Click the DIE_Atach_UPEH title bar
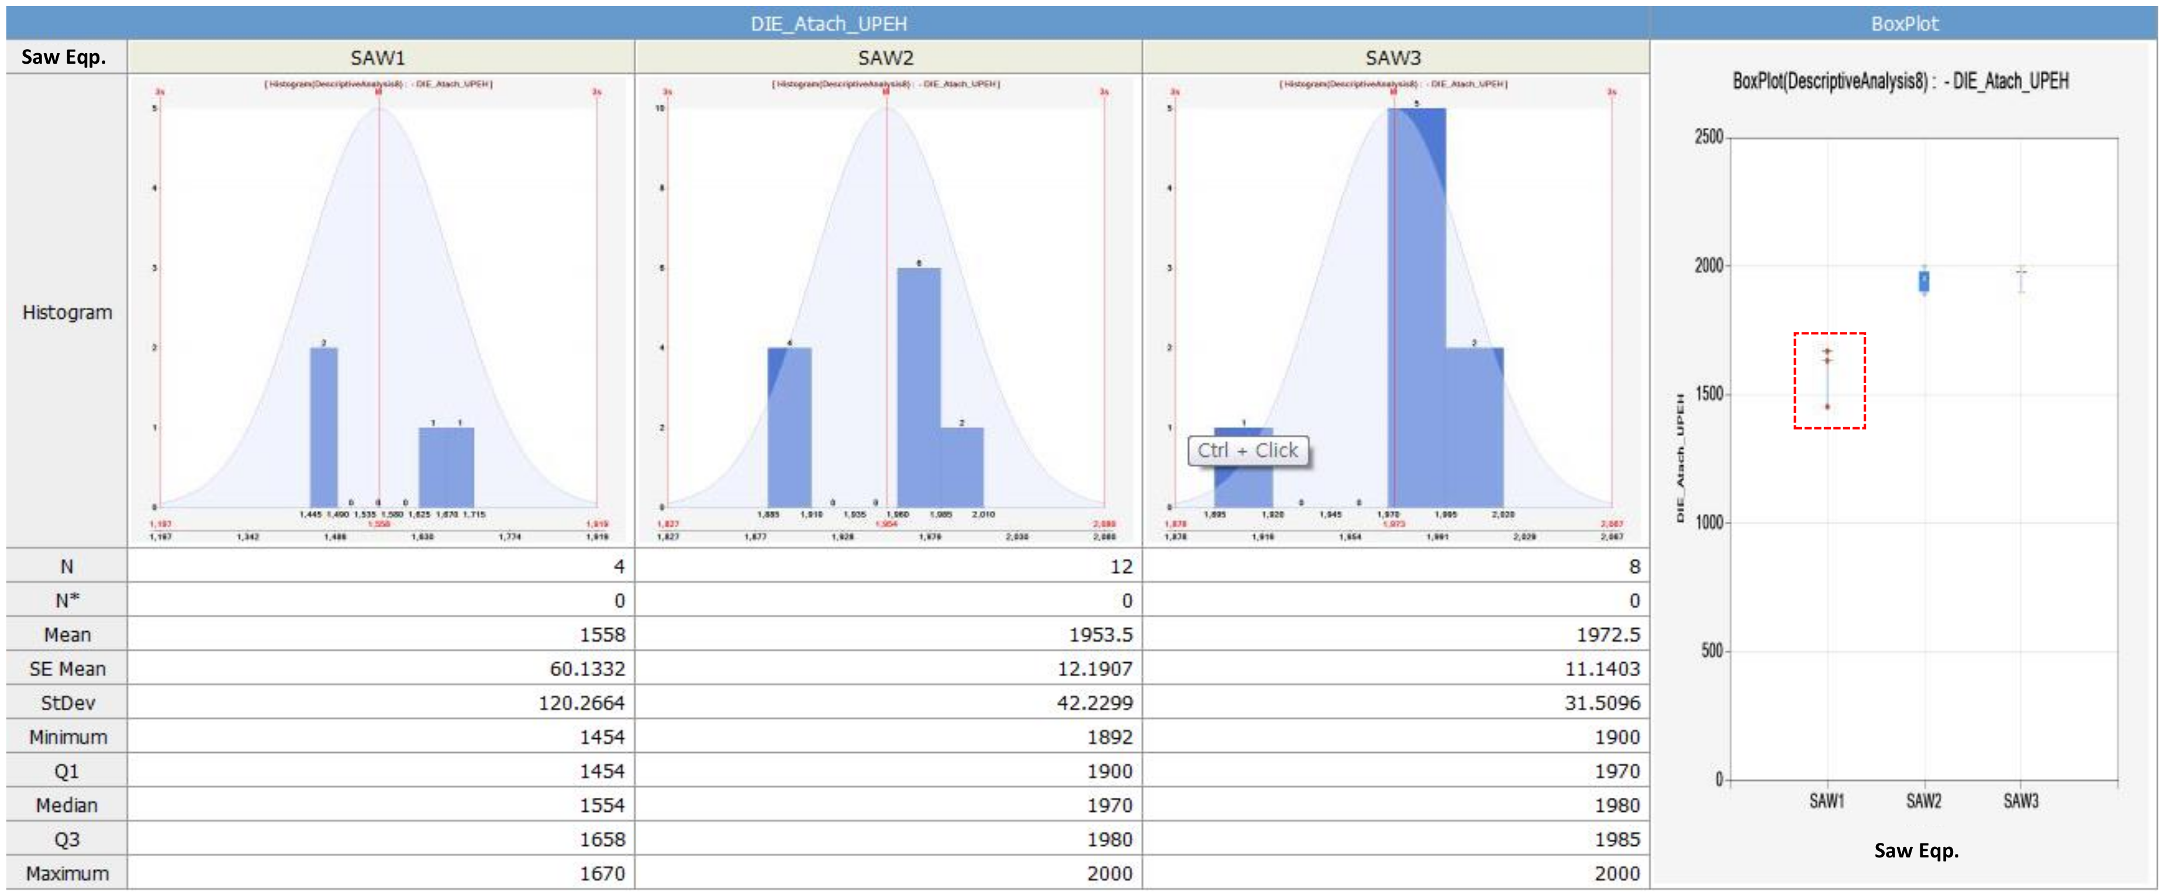The height and width of the screenshot is (896, 2163). point(828,23)
